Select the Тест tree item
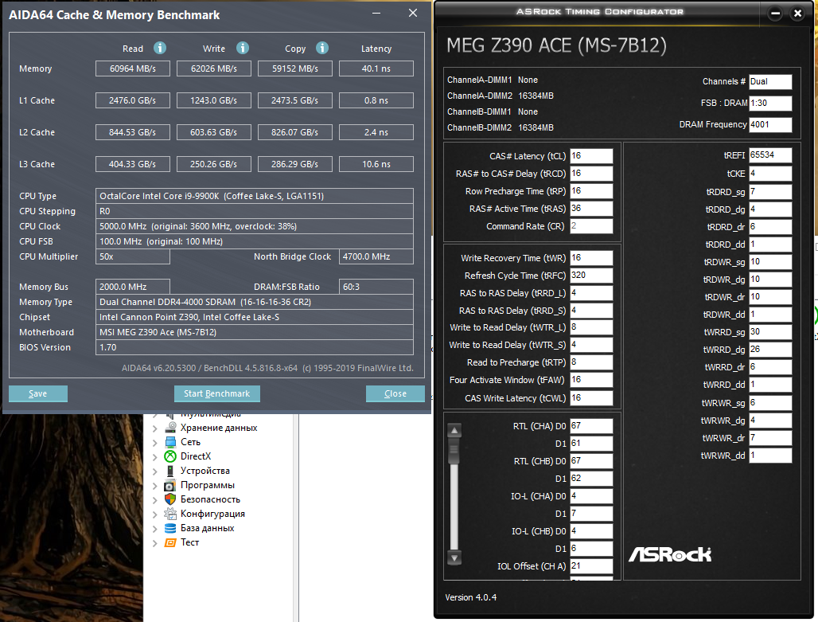818x622 pixels. (x=190, y=542)
